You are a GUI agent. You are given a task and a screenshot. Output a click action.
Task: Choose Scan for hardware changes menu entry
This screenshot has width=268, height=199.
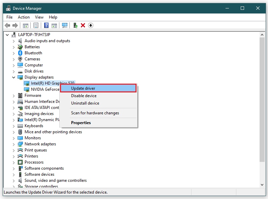(98, 113)
